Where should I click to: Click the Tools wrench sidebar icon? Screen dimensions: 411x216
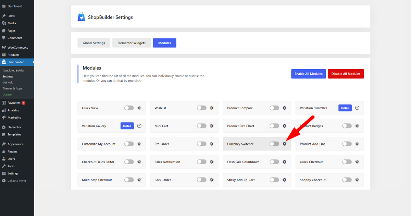(x=4, y=166)
